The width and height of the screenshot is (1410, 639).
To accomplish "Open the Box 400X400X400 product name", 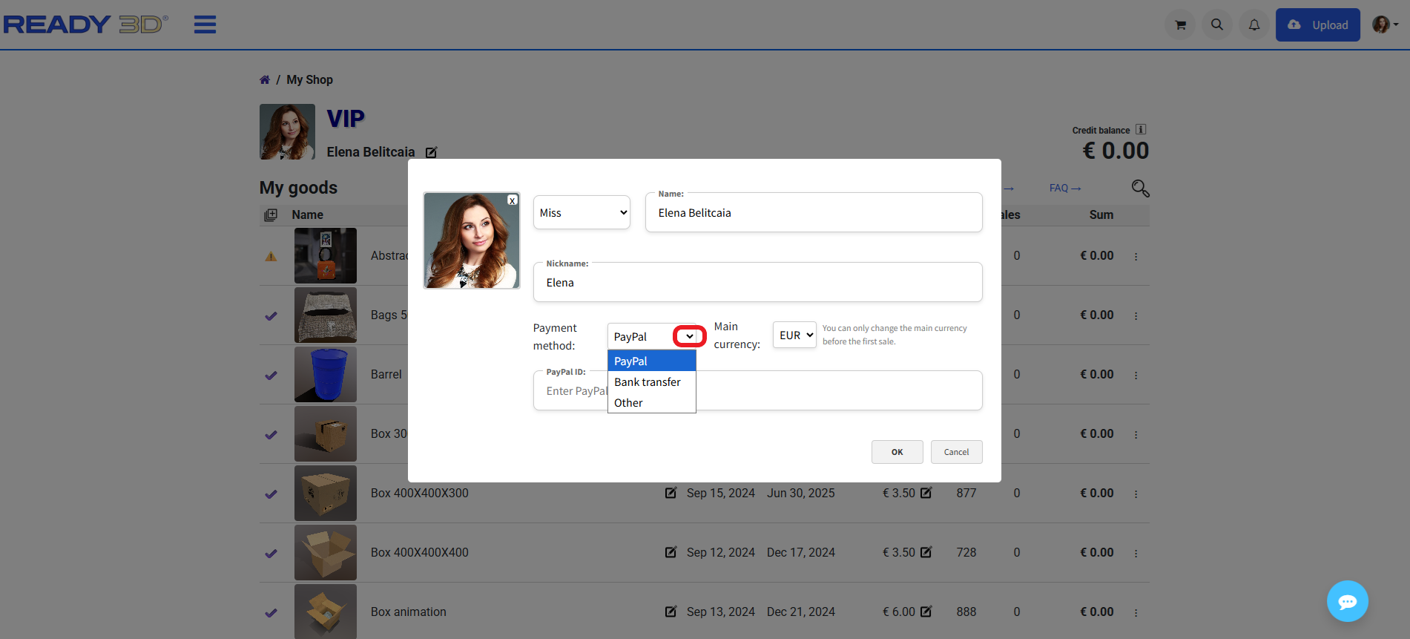I will pyautogui.click(x=420, y=552).
